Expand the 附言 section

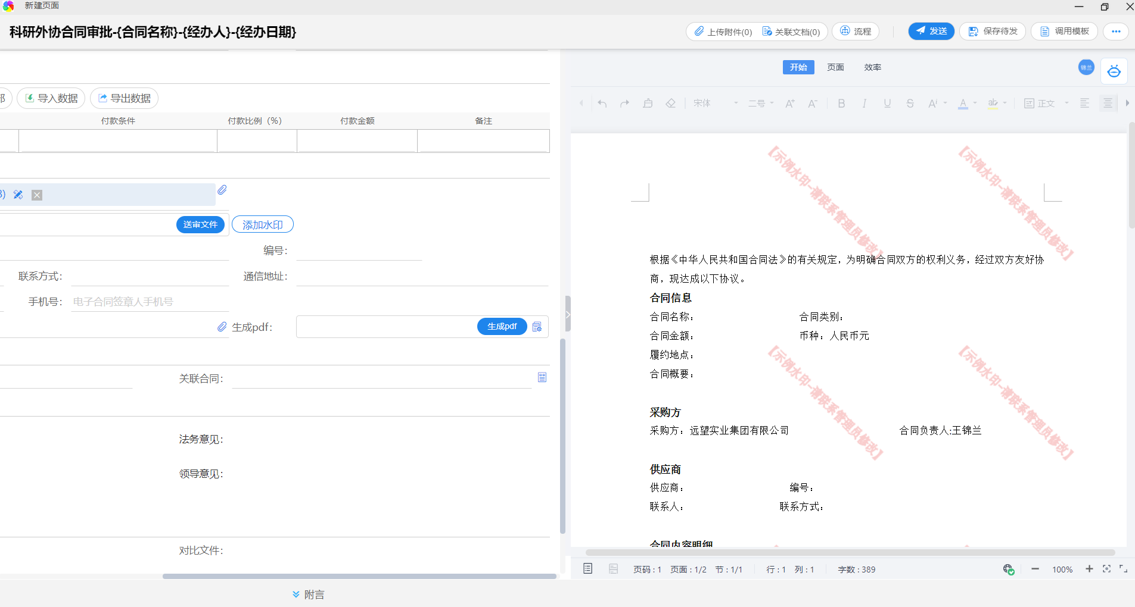(x=308, y=595)
